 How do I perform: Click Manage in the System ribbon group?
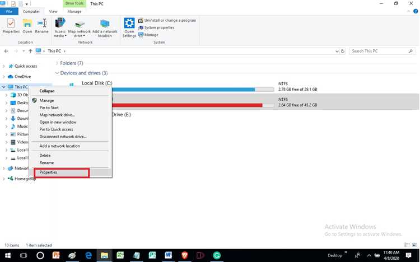click(148, 35)
